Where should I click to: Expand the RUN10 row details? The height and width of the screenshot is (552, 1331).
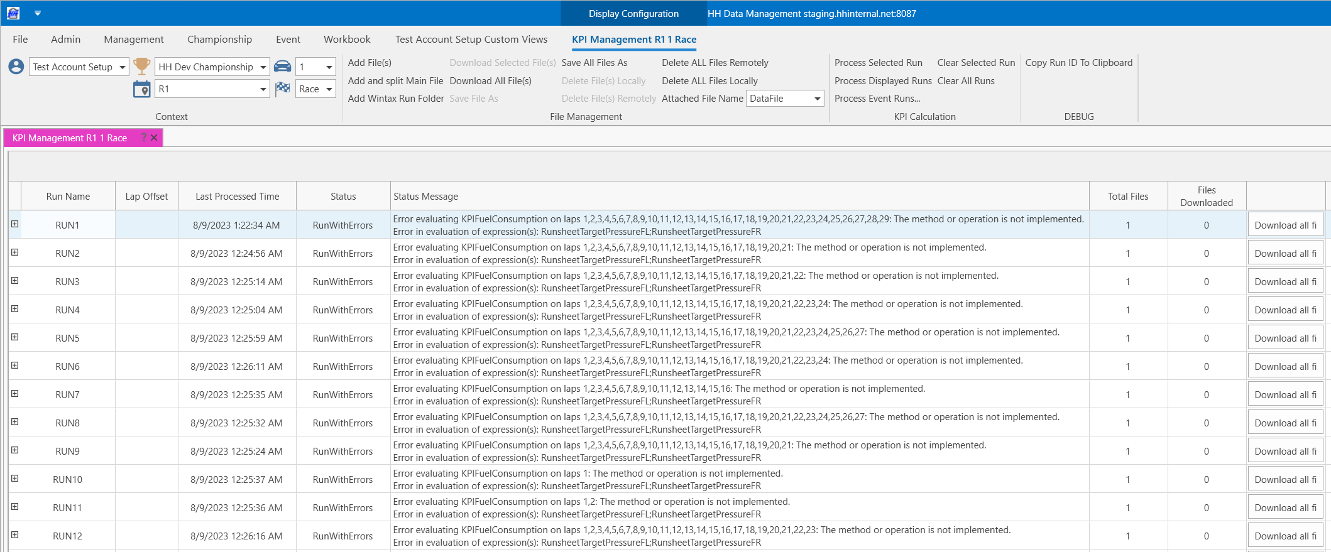(x=15, y=479)
